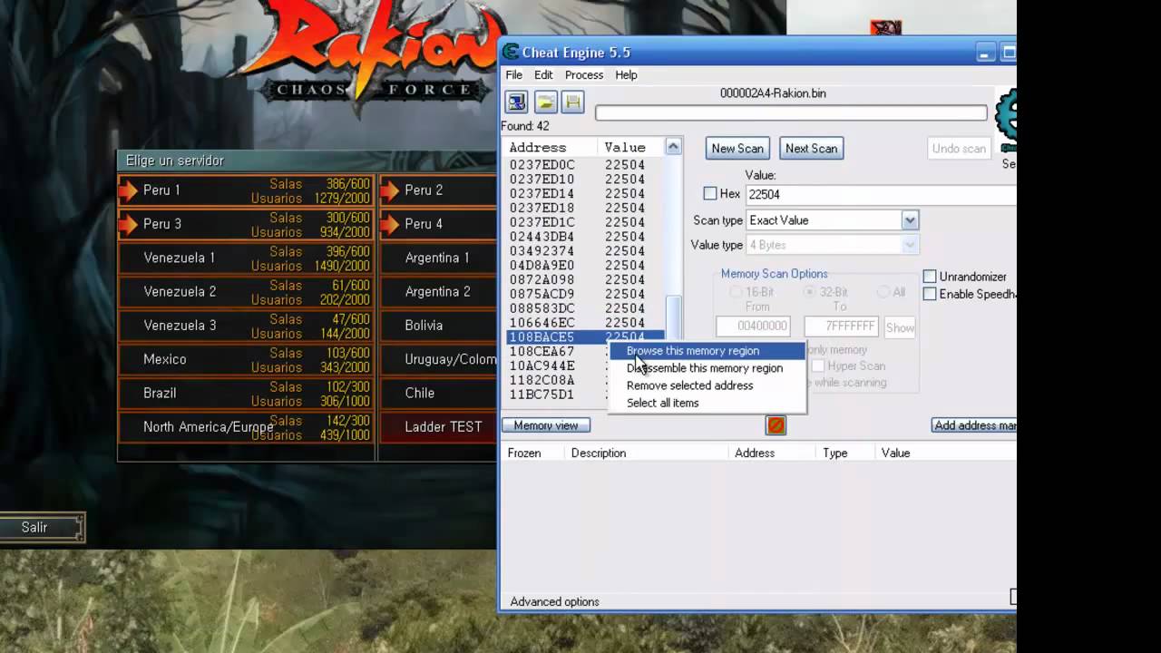The height and width of the screenshot is (653, 1161).
Task: Click address list scroll-up arrow
Action: pyautogui.click(x=673, y=147)
